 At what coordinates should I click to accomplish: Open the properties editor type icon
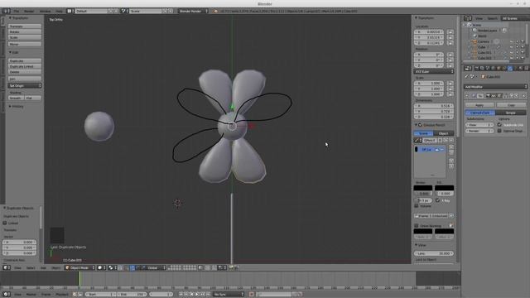click(467, 68)
